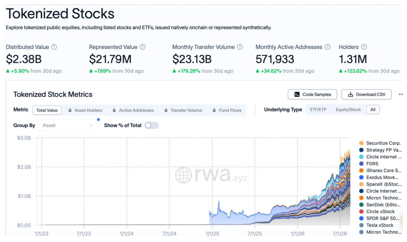Viewport: 407px width, 242px height.
Task: Click the $2.0B y-axis label
Action: pyautogui.click(x=24, y=167)
